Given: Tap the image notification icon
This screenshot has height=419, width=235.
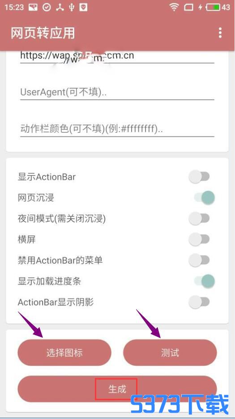Looking at the screenshot, I should pyautogui.click(x=33, y=7).
